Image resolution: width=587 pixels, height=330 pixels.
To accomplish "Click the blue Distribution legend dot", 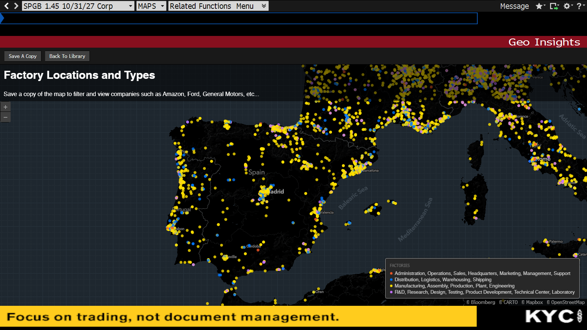I will (x=391, y=280).
